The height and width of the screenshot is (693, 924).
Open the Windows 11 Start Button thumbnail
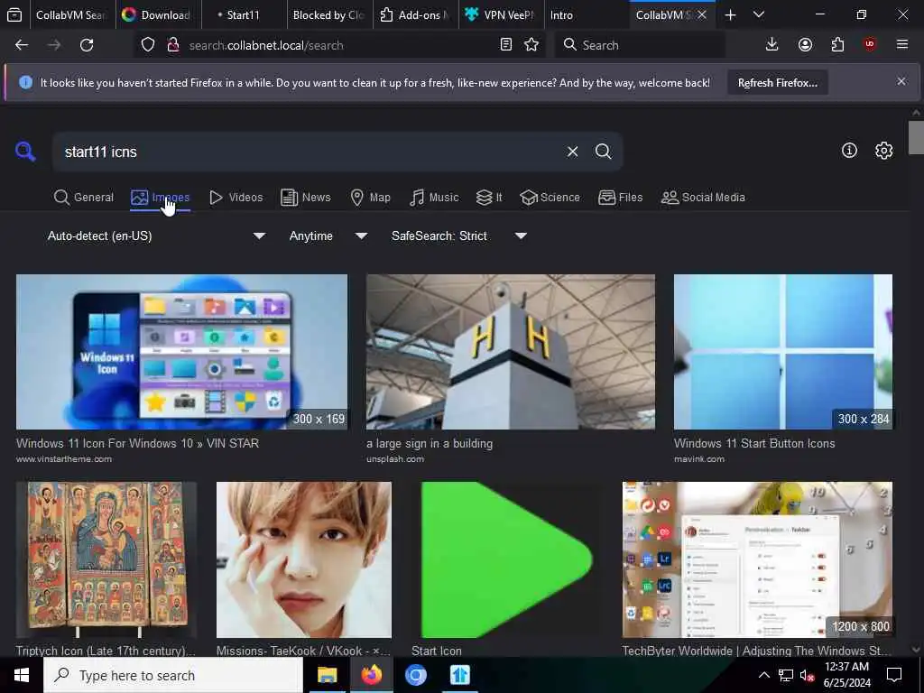pyautogui.click(x=783, y=352)
